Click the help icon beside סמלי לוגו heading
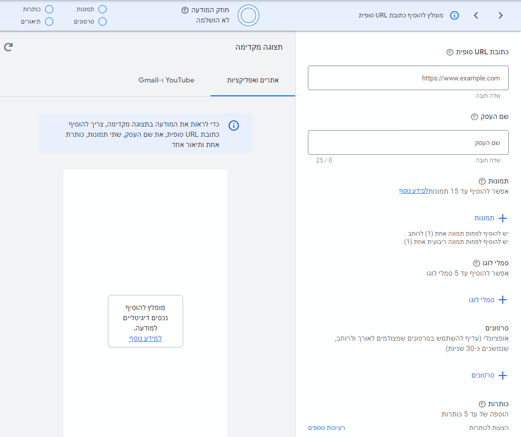Viewport: 521px width, 437px height. (x=476, y=263)
